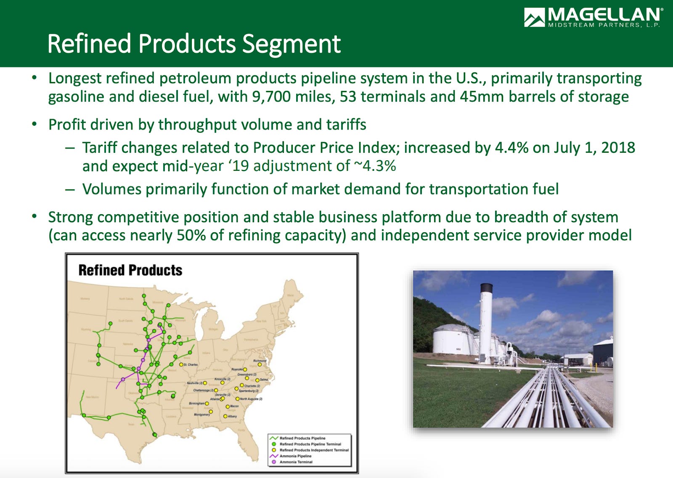The height and width of the screenshot is (478, 673).
Task: Click the yellow St. Charles terminal marker
Action: click(x=181, y=364)
